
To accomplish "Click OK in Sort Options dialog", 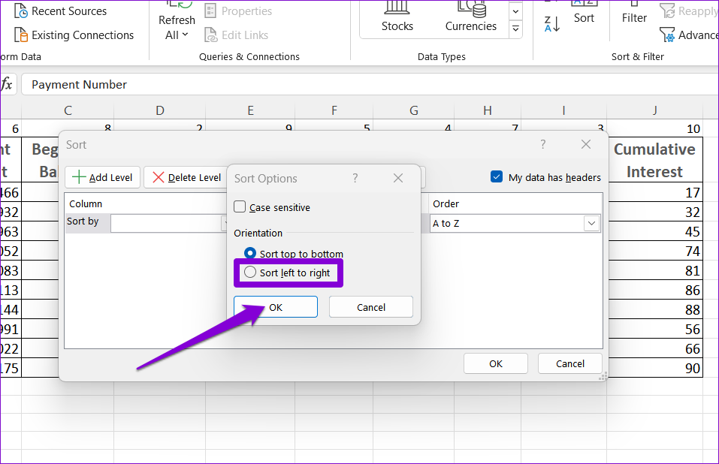I will pos(275,307).
